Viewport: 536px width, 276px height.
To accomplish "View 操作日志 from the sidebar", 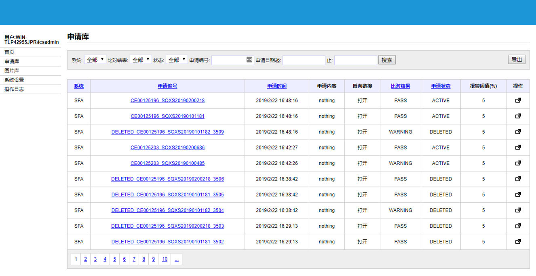I will point(14,89).
